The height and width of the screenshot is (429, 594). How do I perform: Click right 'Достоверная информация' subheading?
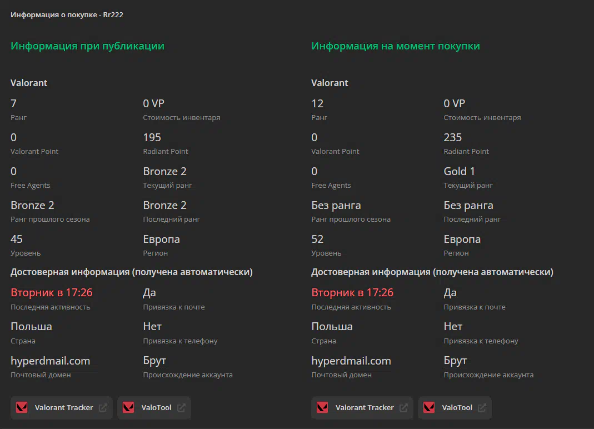point(432,272)
